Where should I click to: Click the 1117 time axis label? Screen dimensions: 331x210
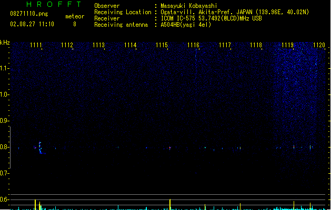tap(225, 45)
